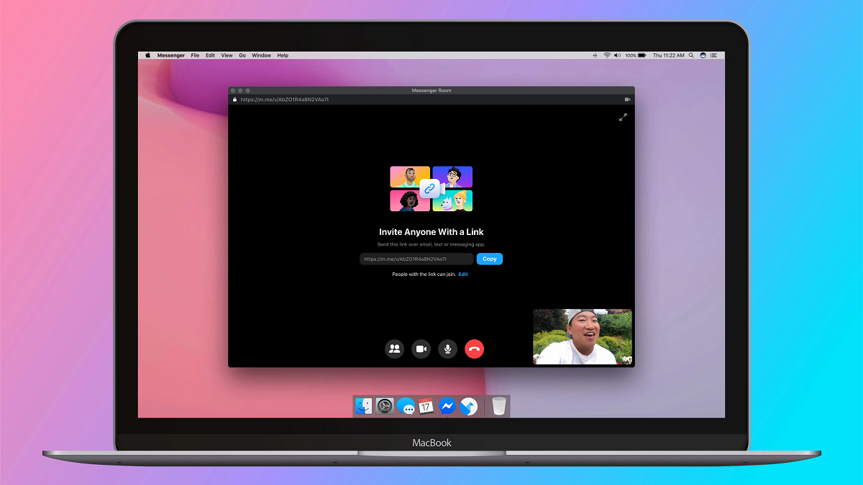The width and height of the screenshot is (863, 485).
Task: Expand the room to full screen
Action: click(623, 117)
